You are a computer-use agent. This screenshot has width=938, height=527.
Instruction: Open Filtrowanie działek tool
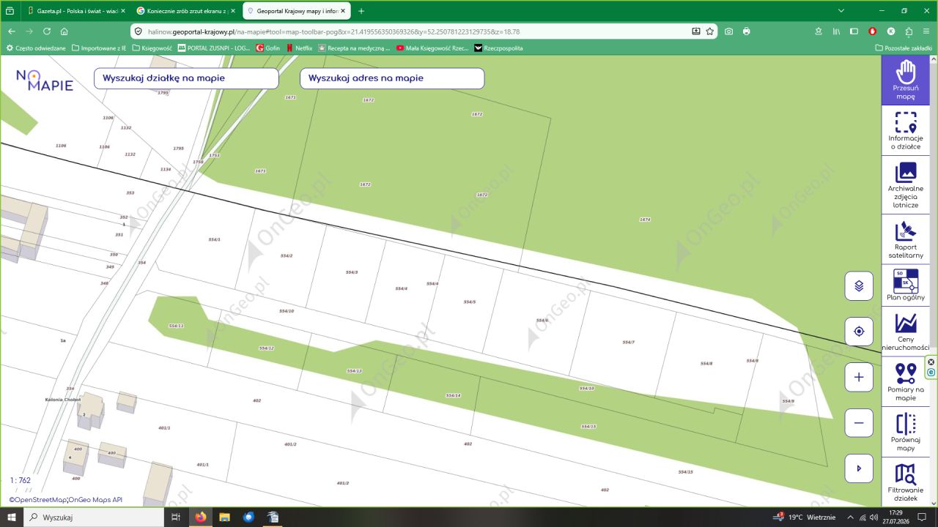[905, 482]
